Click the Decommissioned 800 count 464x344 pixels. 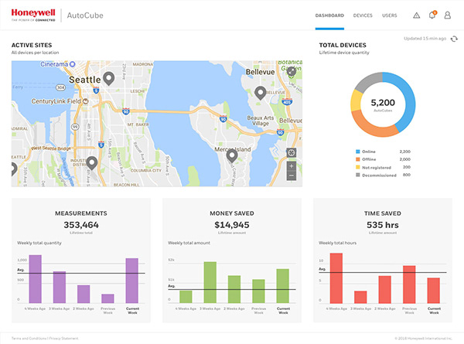[x=407, y=175]
